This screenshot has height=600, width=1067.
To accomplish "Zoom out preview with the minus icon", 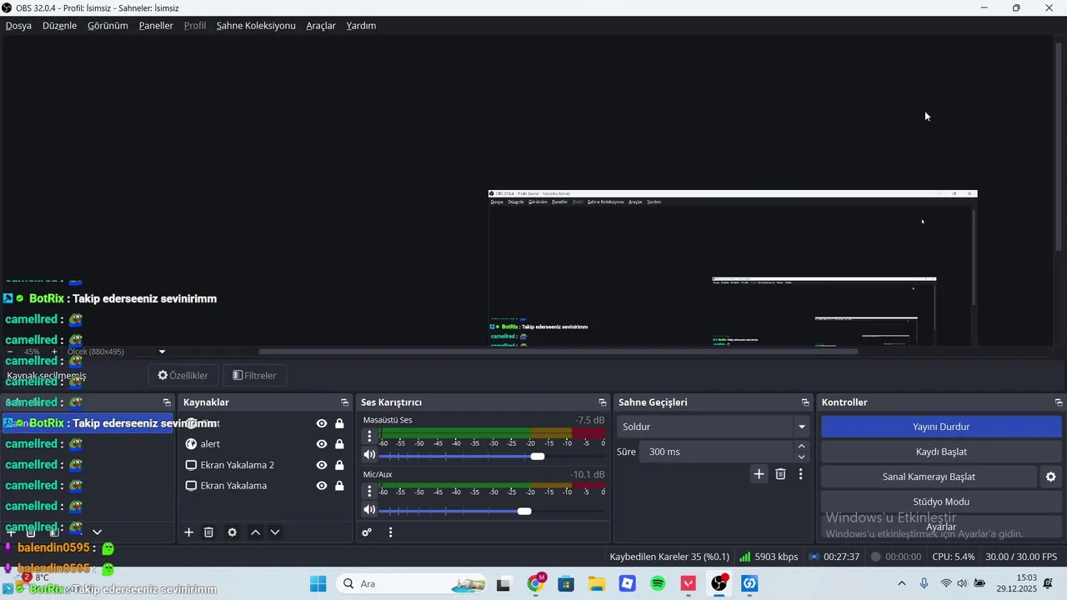I will click(x=10, y=352).
